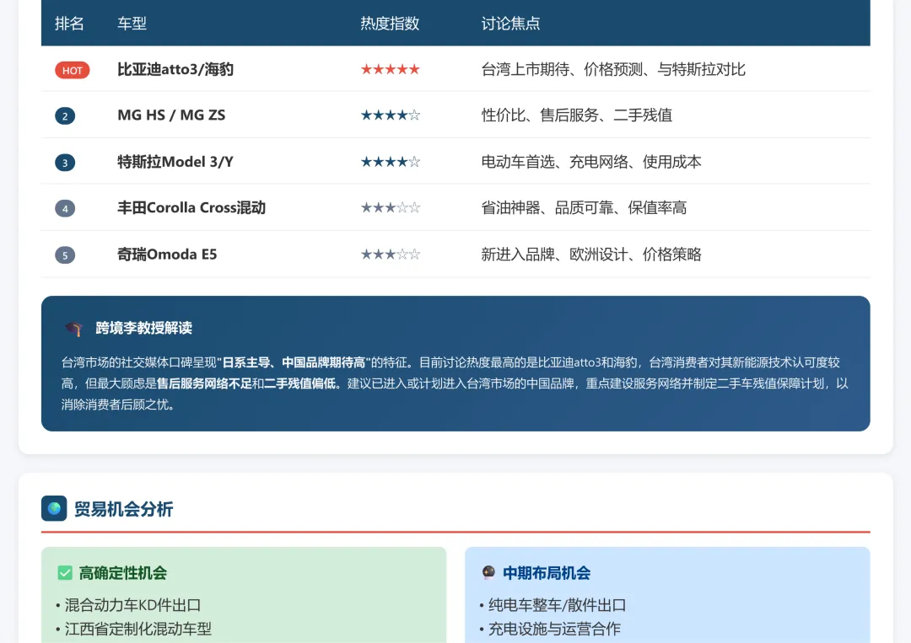Click the crystal ball icon of 中期布局机会
Viewport: 911px width, 643px height.
tap(489, 572)
